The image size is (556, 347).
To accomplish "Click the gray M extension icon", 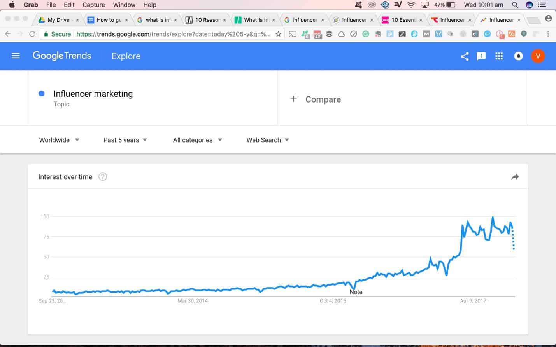I will 426,34.
